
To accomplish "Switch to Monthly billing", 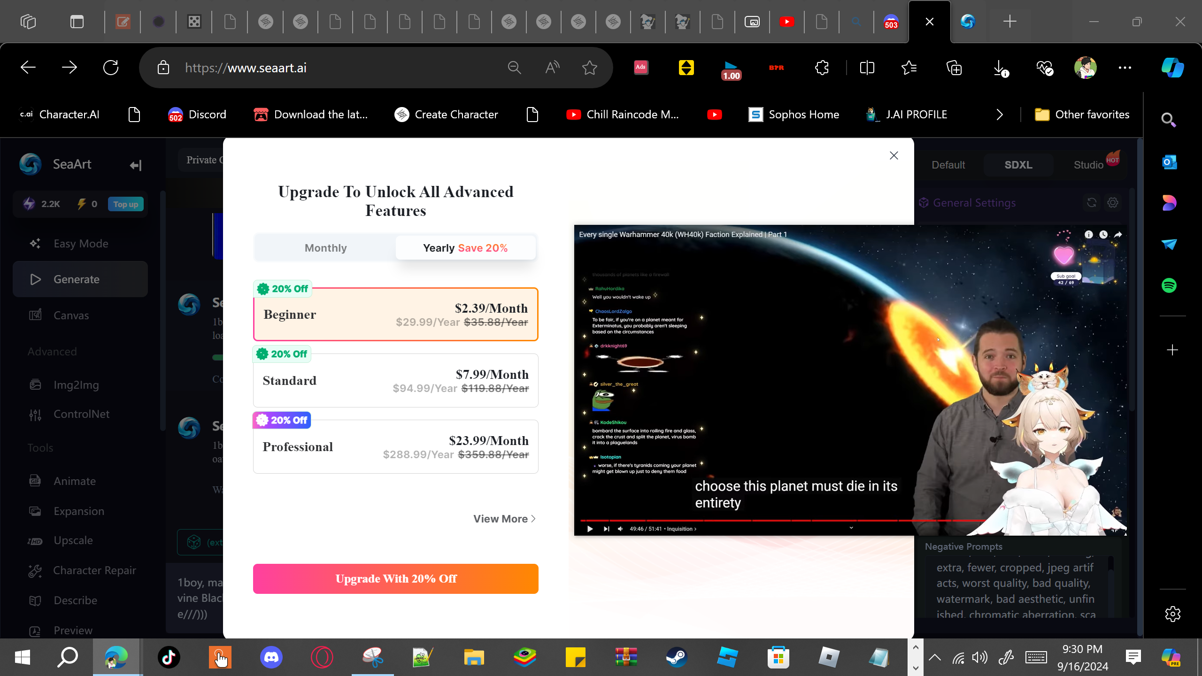I will 325,248.
